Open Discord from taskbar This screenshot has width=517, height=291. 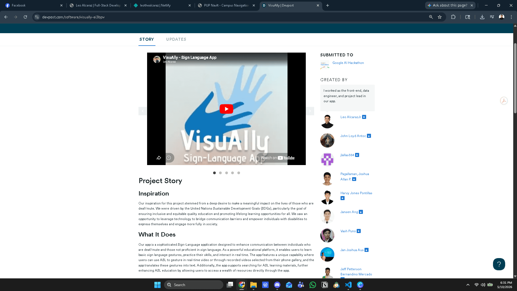(x=277, y=285)
